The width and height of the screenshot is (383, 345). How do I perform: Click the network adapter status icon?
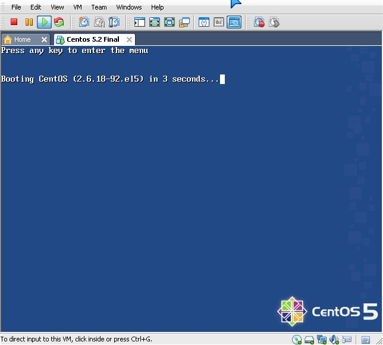(x=322, y=340)
